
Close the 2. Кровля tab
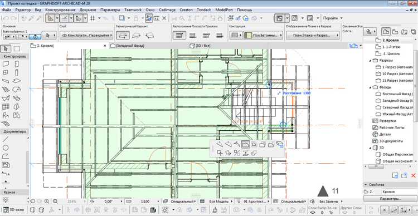tap(105, 46)
